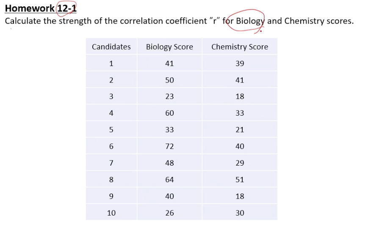Select the Biology Score column header
This screenshot has height=238, width=371.
[169, 47]
